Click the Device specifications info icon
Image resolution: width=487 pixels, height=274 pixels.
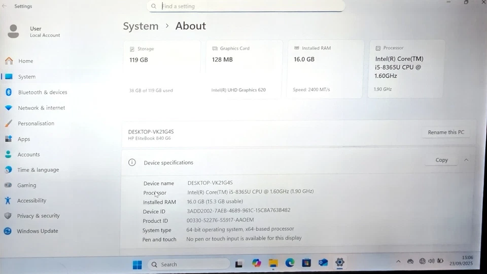132,163
